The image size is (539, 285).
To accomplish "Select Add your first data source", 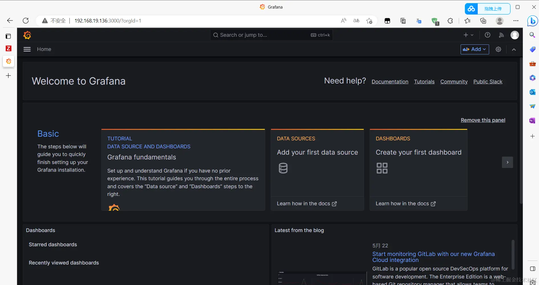I will (x=317, y=152).
